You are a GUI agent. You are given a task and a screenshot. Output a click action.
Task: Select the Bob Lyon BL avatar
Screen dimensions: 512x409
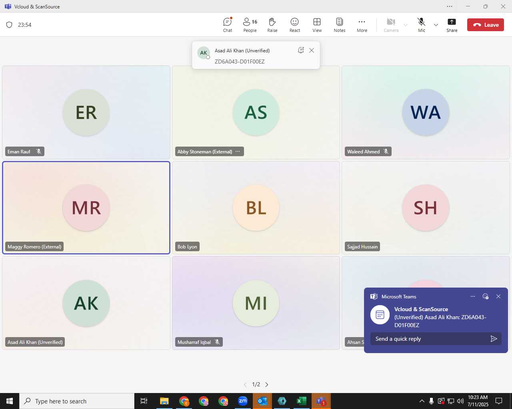pyautogui.click(x=256, y=208)
